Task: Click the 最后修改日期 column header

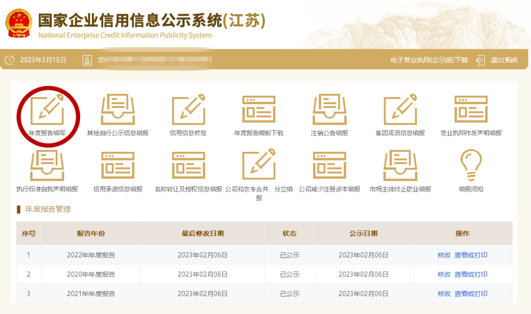Action: coord(203,233)
